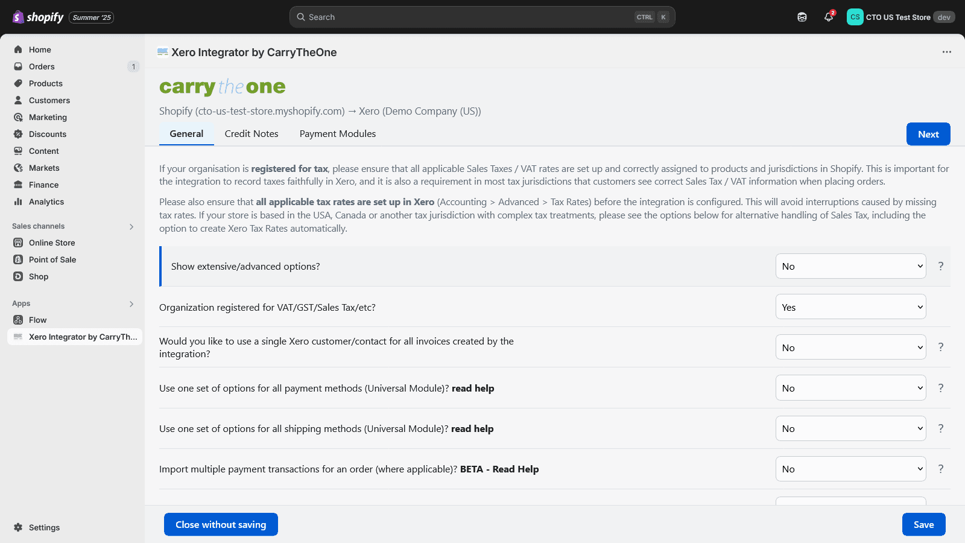The image size is (965, 543).
Task: Open the 'Show extensive/advanced options' dropdown
Action: pos(850,266)
